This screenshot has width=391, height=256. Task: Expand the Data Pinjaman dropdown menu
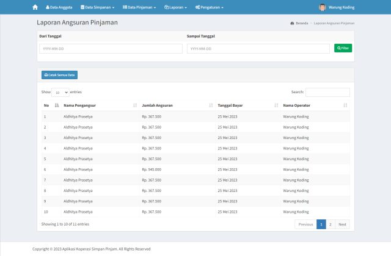[x=139, y=7]
